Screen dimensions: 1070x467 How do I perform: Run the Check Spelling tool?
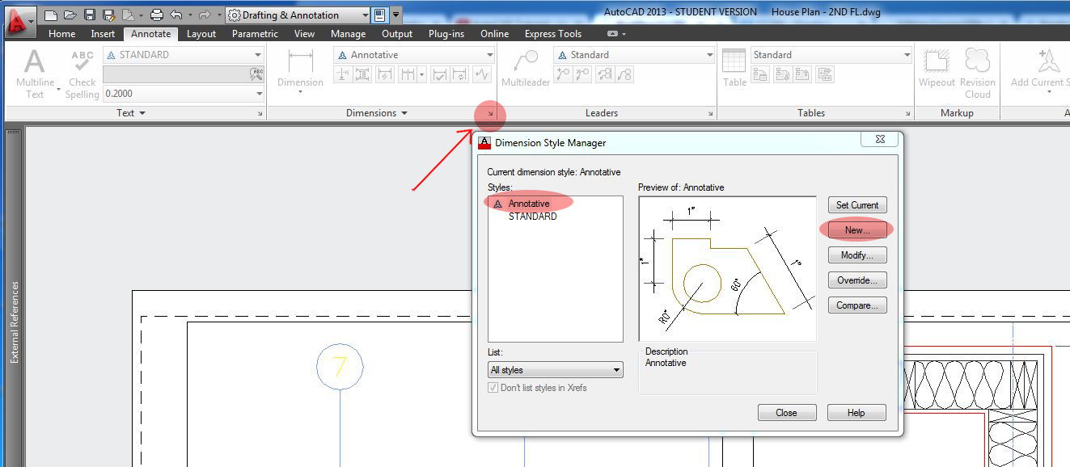tap(82, 74)
